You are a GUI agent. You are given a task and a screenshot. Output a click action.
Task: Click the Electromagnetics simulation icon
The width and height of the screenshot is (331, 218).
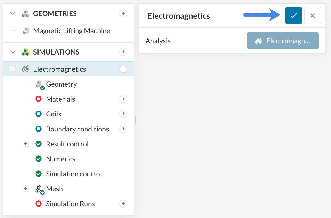click(x=25, y=69)
